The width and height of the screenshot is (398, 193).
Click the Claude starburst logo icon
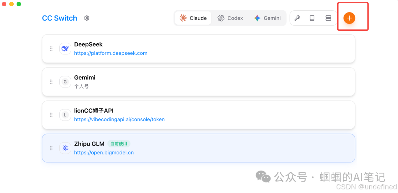coord(183,18)
